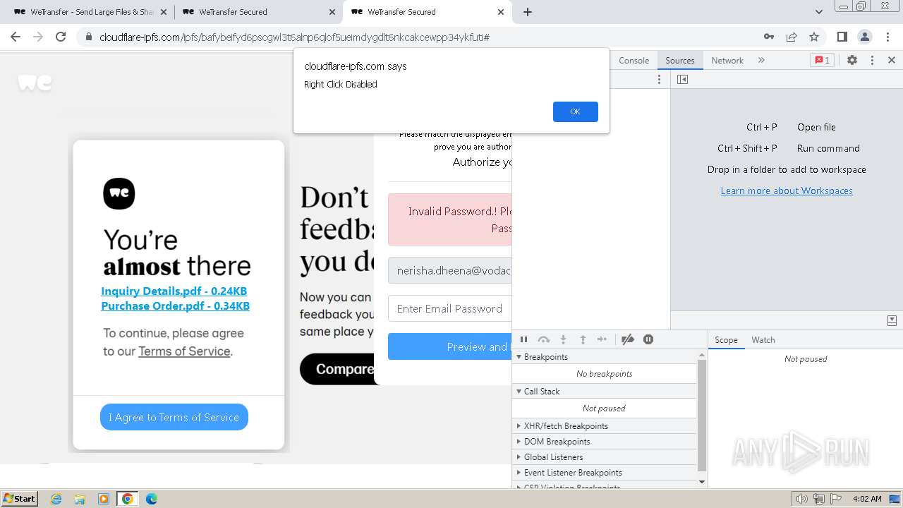This screenshot has height=508, width=903.
Task: Click the Step over function call icon
Action: (543, 339)
